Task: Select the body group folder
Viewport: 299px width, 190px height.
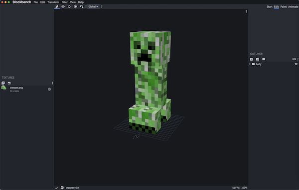Action: click(x=253, y=64)
